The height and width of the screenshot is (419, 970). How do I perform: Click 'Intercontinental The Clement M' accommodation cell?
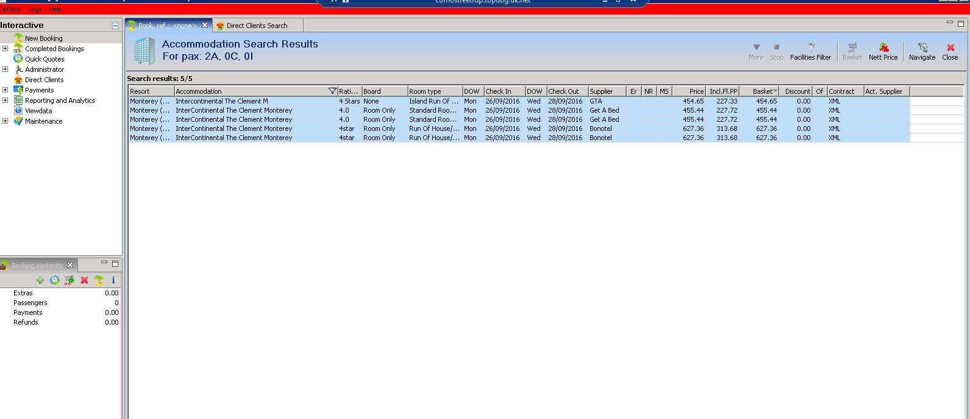pyautogui.click(x=255, y=101)
